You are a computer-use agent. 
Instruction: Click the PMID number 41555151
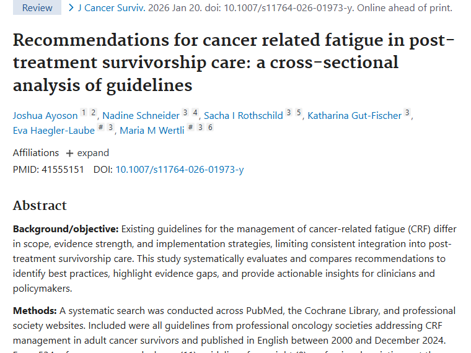coord(61,169)
